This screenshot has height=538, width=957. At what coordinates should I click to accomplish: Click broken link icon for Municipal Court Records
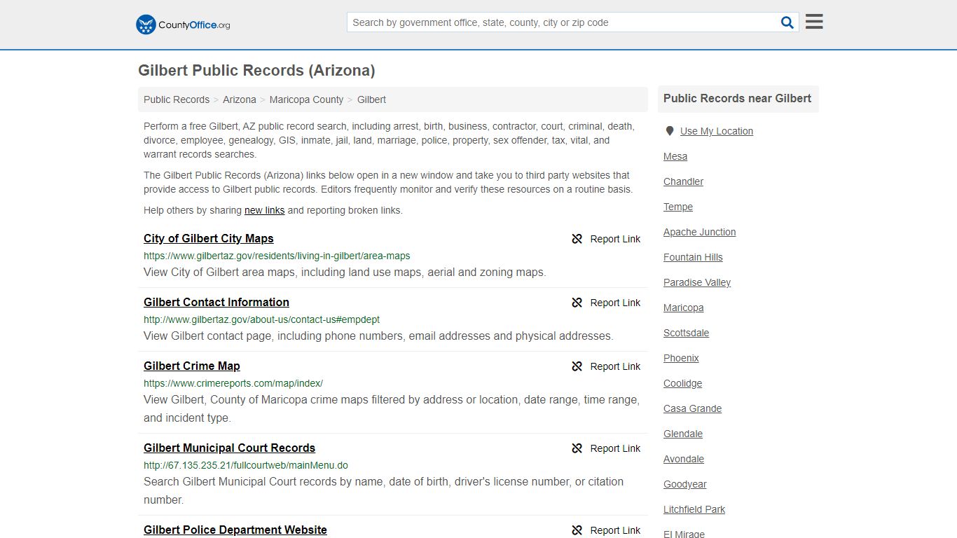point(577,448)
